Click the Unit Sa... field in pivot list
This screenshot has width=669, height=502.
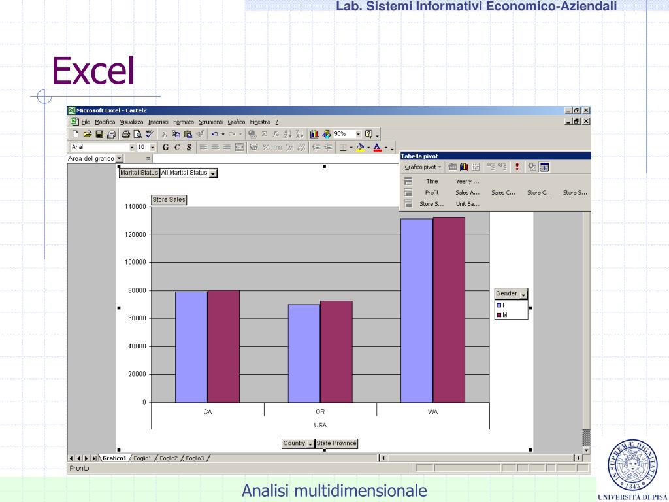tap(468, 204)
